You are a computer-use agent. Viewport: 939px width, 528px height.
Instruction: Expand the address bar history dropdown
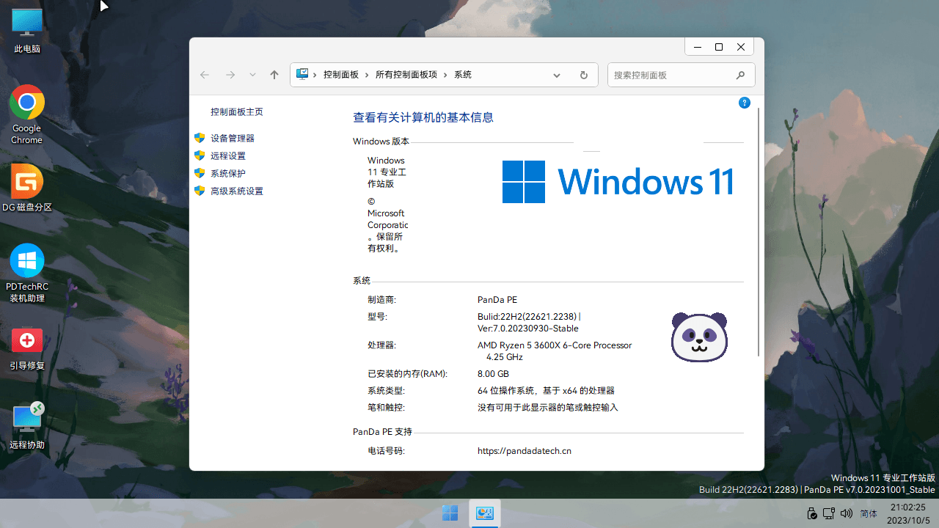[x=557, y=75]
